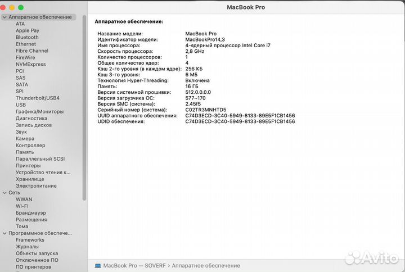Image resolution: width=405 pixels, height=272 pixels.
Task: Click processor name 4-ядерный процессор Intel Core i7
Action: pyautogui.click(x=228, y=46)
